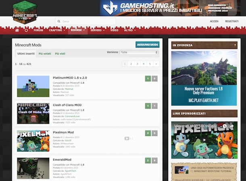The width and height of the screenshot is (246, 181).
Task: Go to page 1 of results
Action: tap(125, 64)
